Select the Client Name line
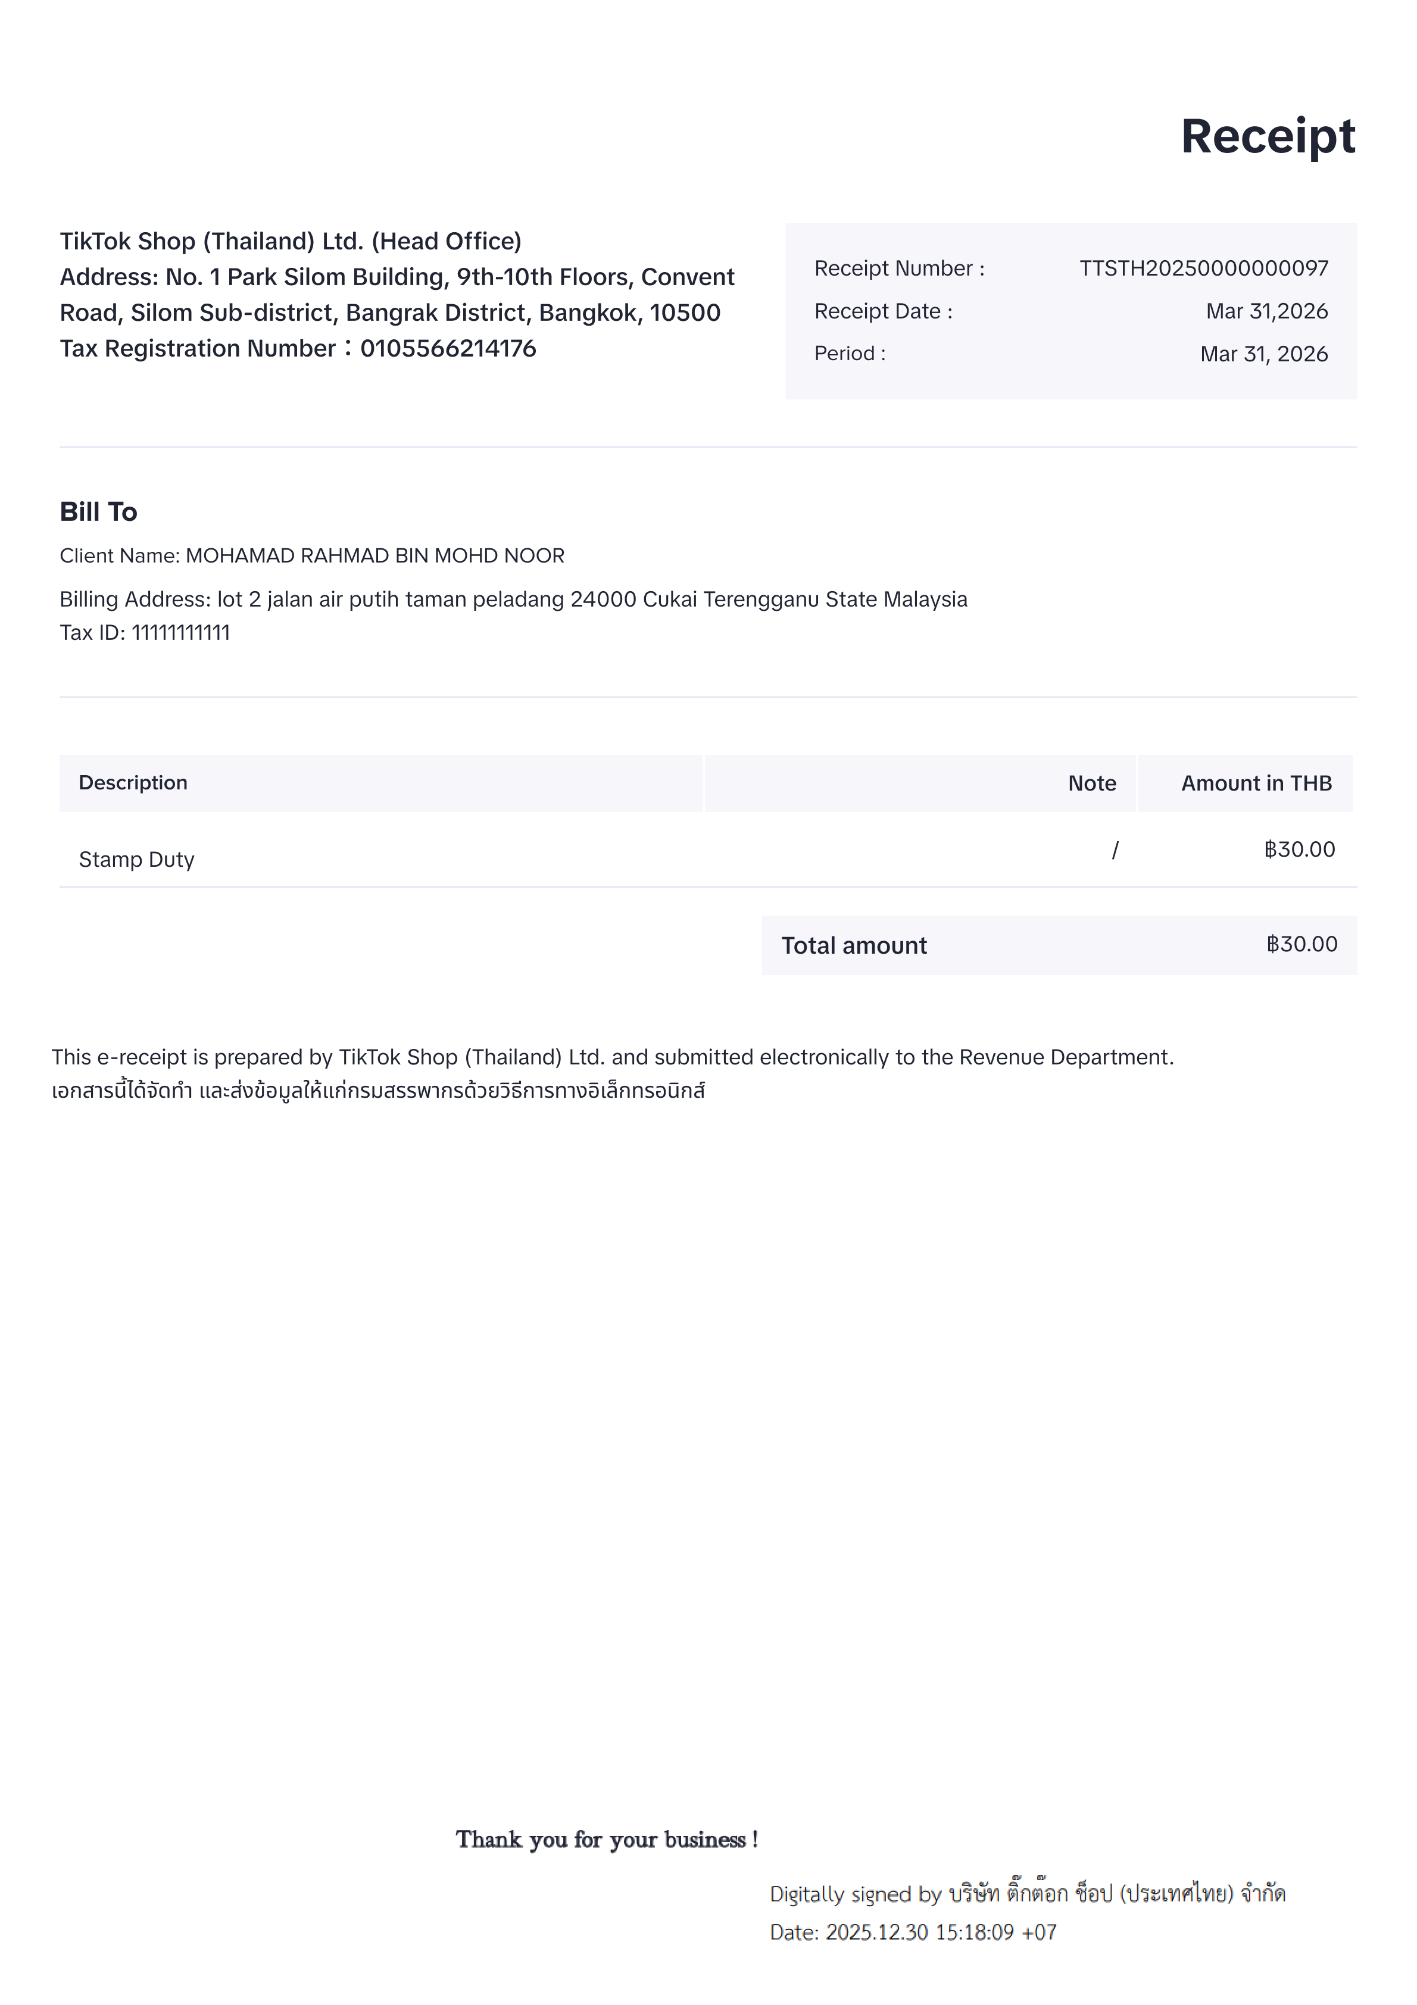The width and height of the screenshot is (1417, 2005). click(312, 555)
